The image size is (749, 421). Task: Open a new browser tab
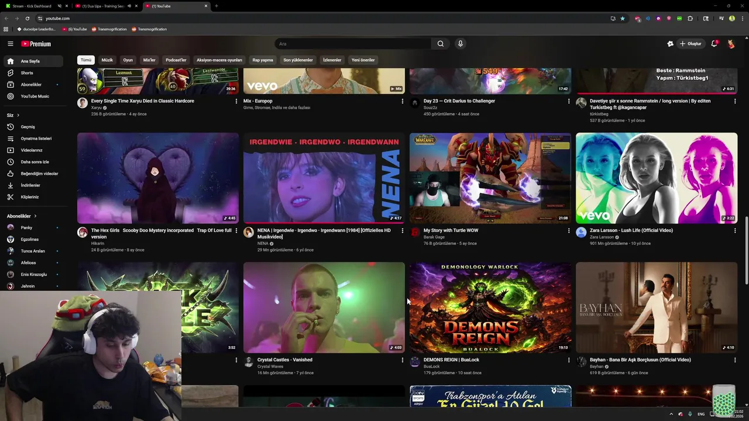[217, 6]
